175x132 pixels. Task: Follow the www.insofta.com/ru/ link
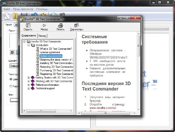point(103,108)
